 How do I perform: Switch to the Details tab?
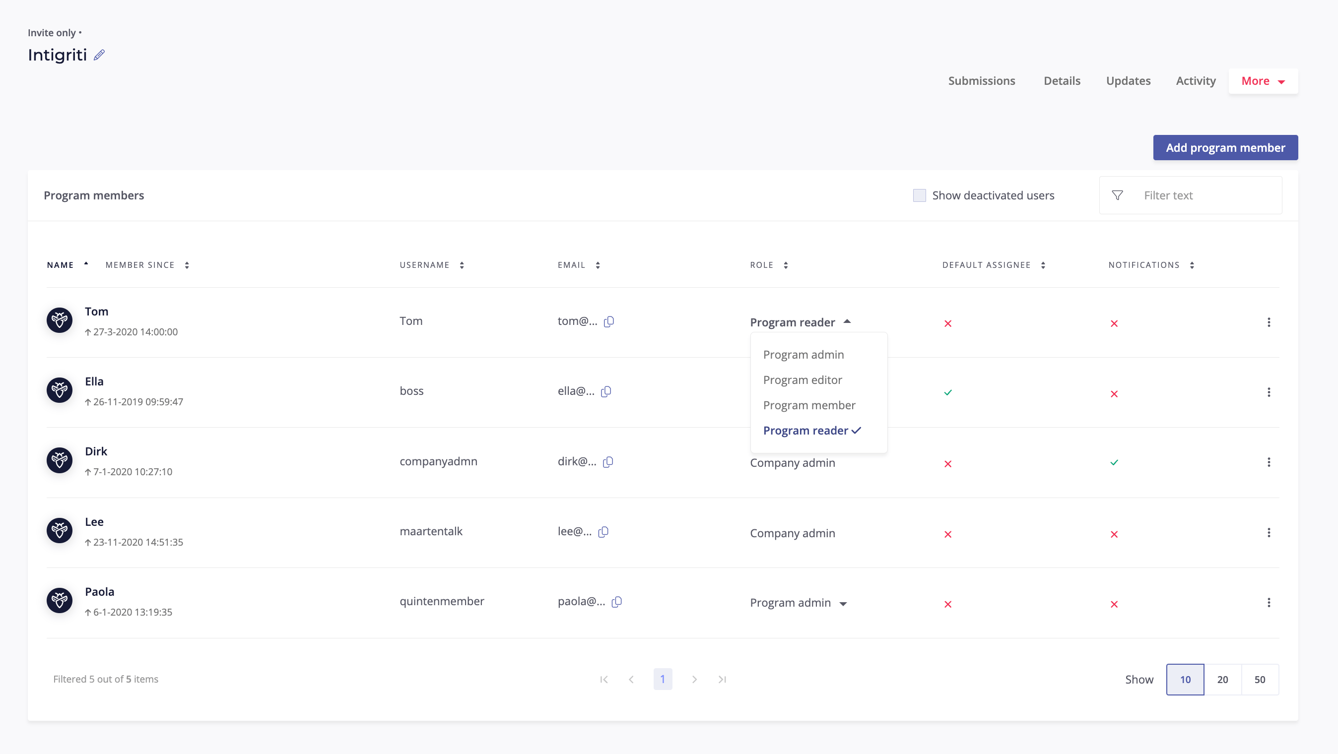pos(1062,81)
